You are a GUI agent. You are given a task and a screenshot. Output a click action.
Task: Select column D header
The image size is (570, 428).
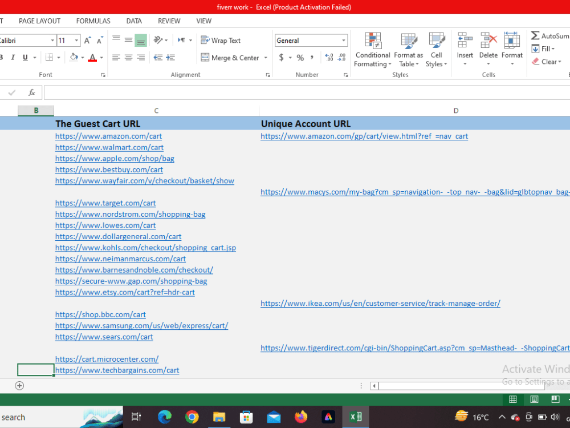(x=456, y=111)
